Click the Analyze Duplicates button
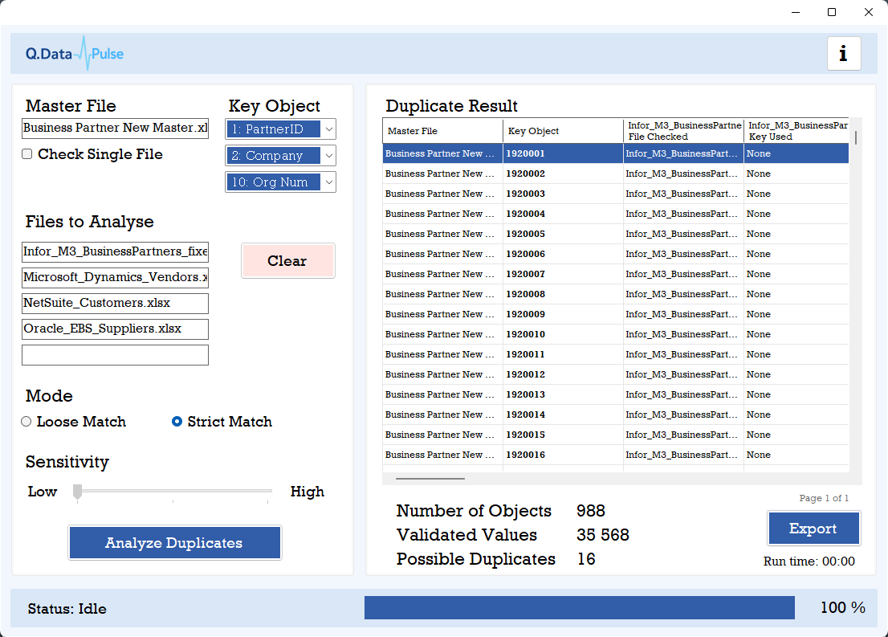Viewport: 888px width, 637px height. click(175, 543)
